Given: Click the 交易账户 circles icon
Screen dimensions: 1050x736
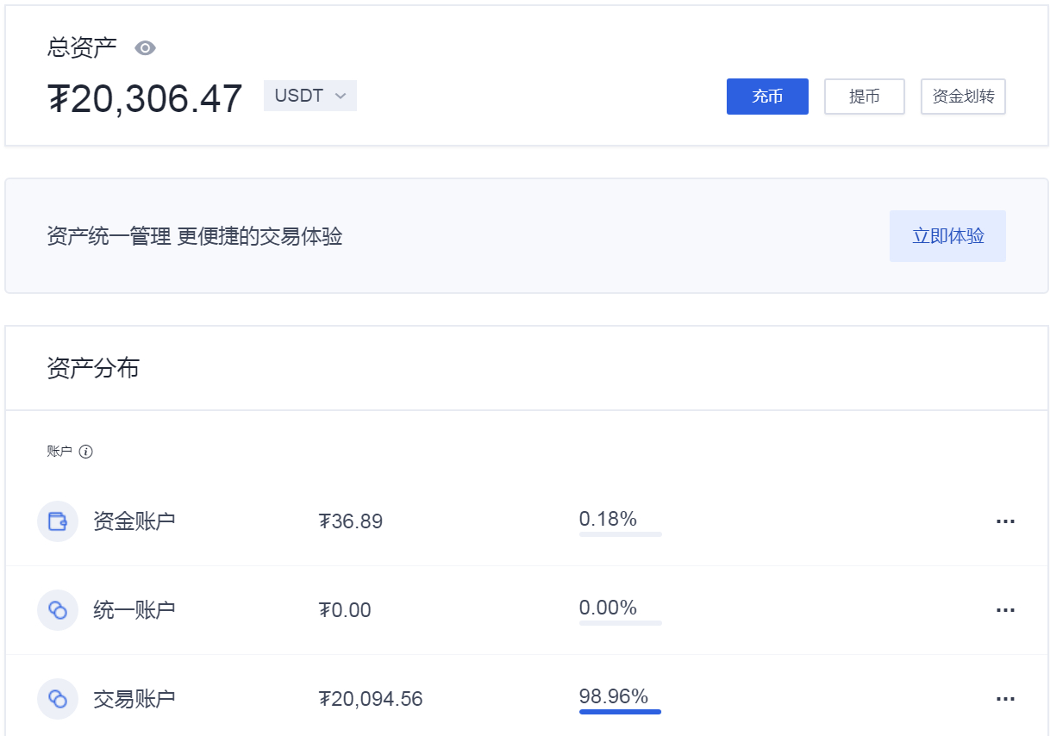Looking at the screenshot, I should point(58,698).
